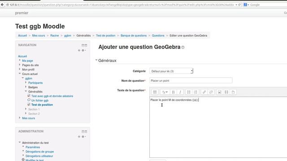Expand Mes cours in Navigation block

(20, 118)
